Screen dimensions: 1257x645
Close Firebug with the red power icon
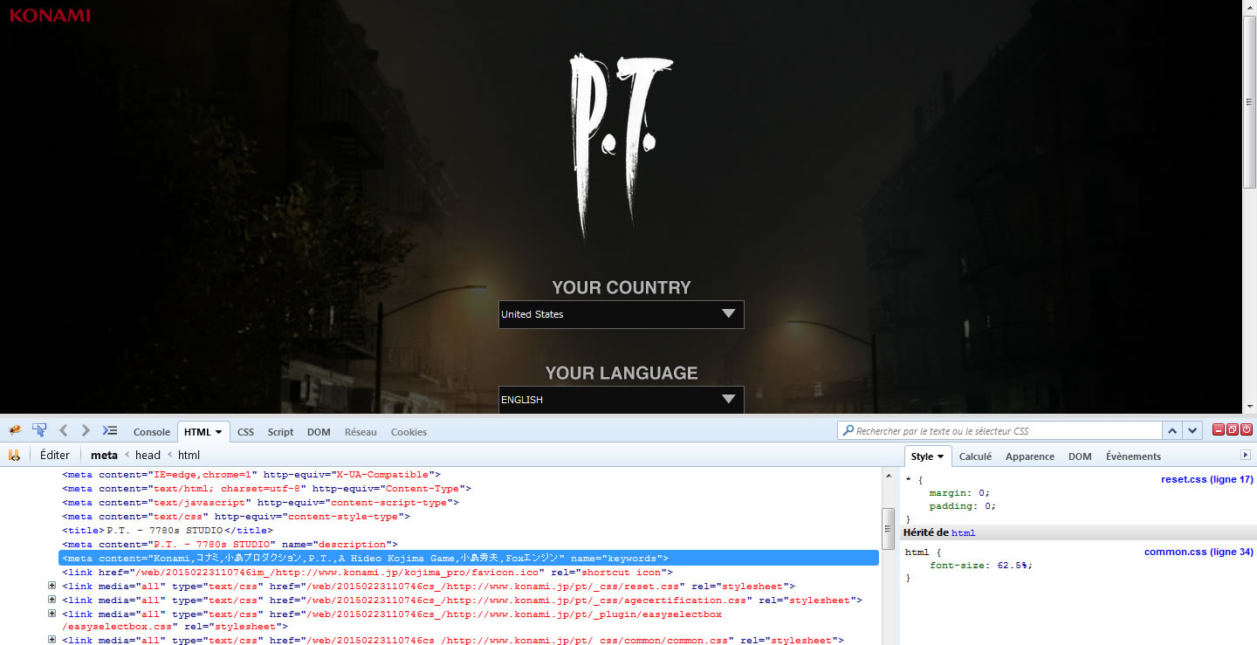coord(1247,430)
